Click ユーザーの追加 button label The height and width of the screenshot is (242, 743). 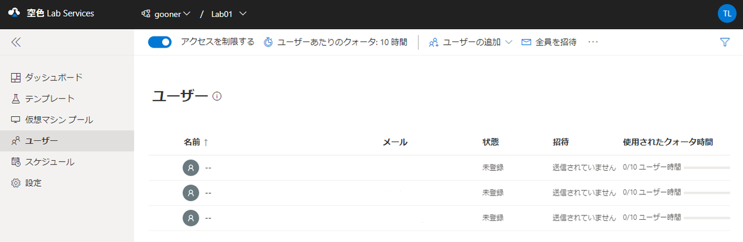coord(472,42)
